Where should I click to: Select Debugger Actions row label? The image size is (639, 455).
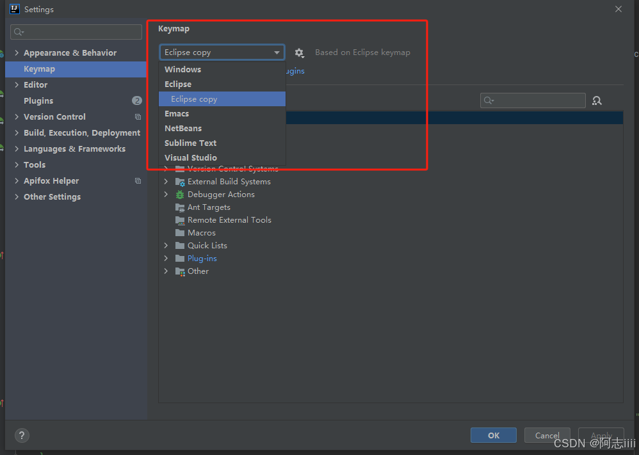pos(221,195)
